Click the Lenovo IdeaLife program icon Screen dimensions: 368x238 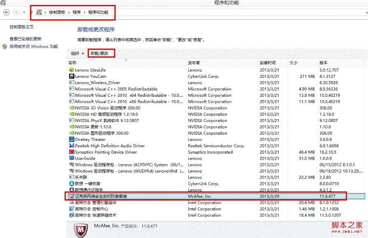point(72,70)
